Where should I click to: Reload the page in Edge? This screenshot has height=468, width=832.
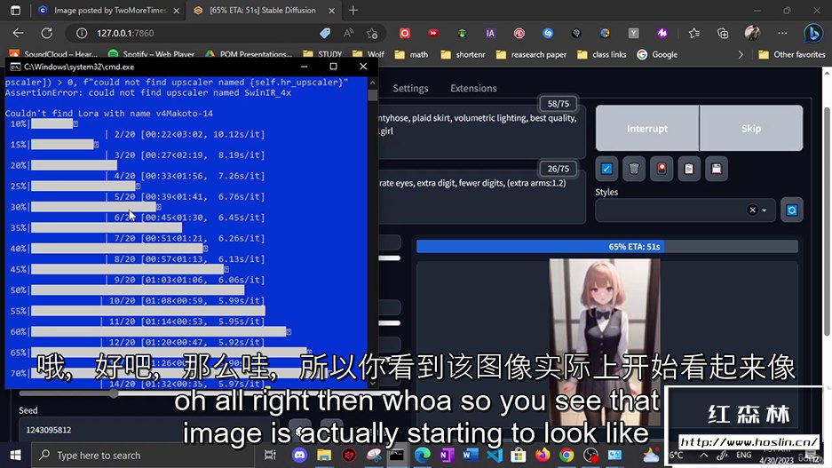tap(47, 33)
